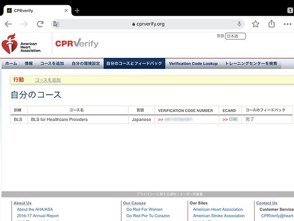Open Go Red For Women footer link
This screenshot has height=221, width=294.
pos(144,209)
